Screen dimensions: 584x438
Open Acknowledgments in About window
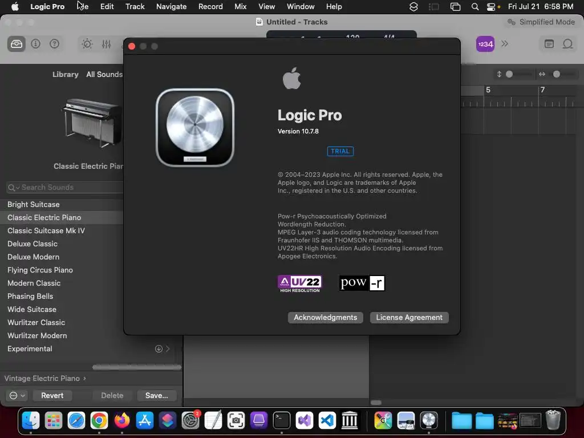(325, 317)
